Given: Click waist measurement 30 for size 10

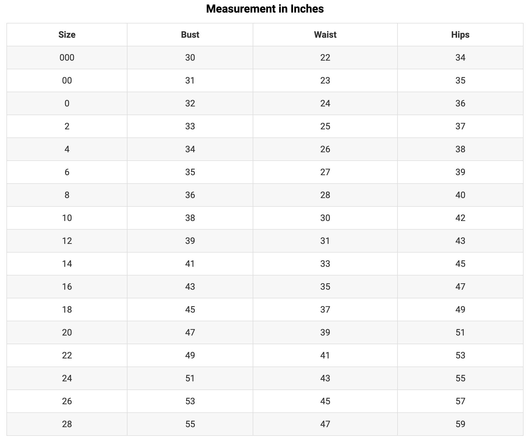Looking at the screenshot, I should 325,218.
